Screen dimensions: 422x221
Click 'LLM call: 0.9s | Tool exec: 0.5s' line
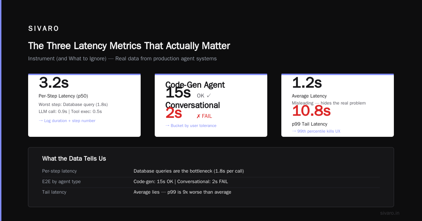click(x=70, y=112)
